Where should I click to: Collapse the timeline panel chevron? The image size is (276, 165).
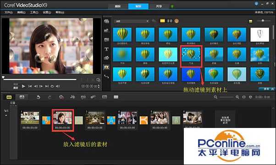pos(273,109)
